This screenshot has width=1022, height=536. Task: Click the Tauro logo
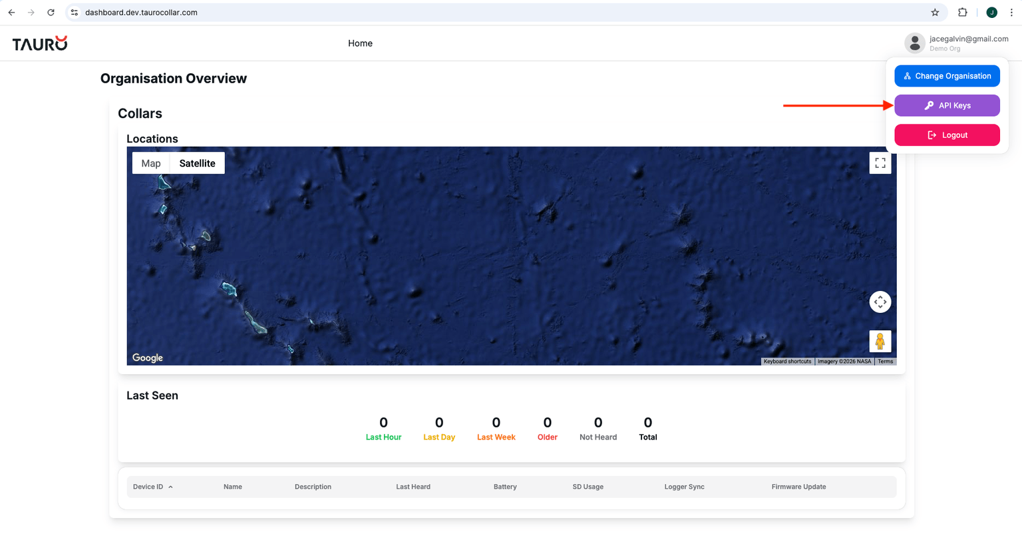[x=40, y=44]
